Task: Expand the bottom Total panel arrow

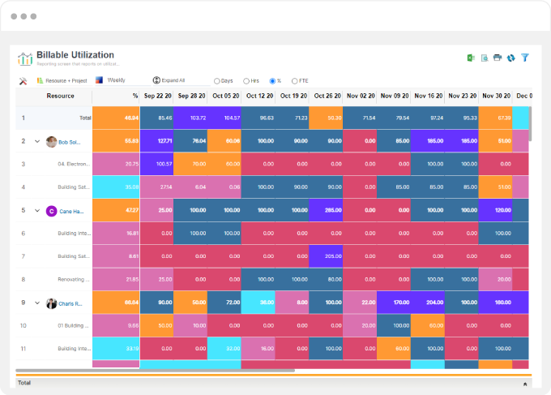Action: tap(525, 384)
